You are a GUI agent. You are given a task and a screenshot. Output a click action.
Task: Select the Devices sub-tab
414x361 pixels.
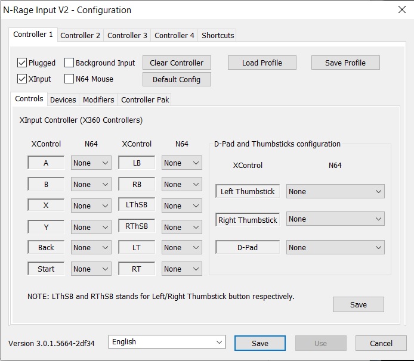click(x=63, y=99)
